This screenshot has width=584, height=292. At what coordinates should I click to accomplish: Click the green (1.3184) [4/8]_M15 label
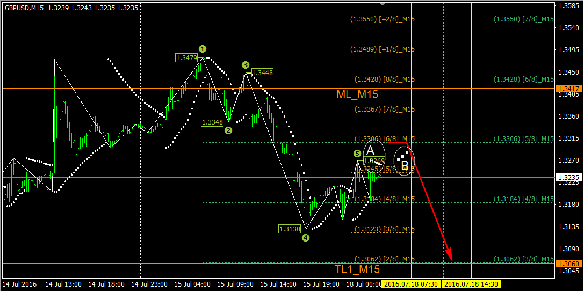(x=524, y=199)
